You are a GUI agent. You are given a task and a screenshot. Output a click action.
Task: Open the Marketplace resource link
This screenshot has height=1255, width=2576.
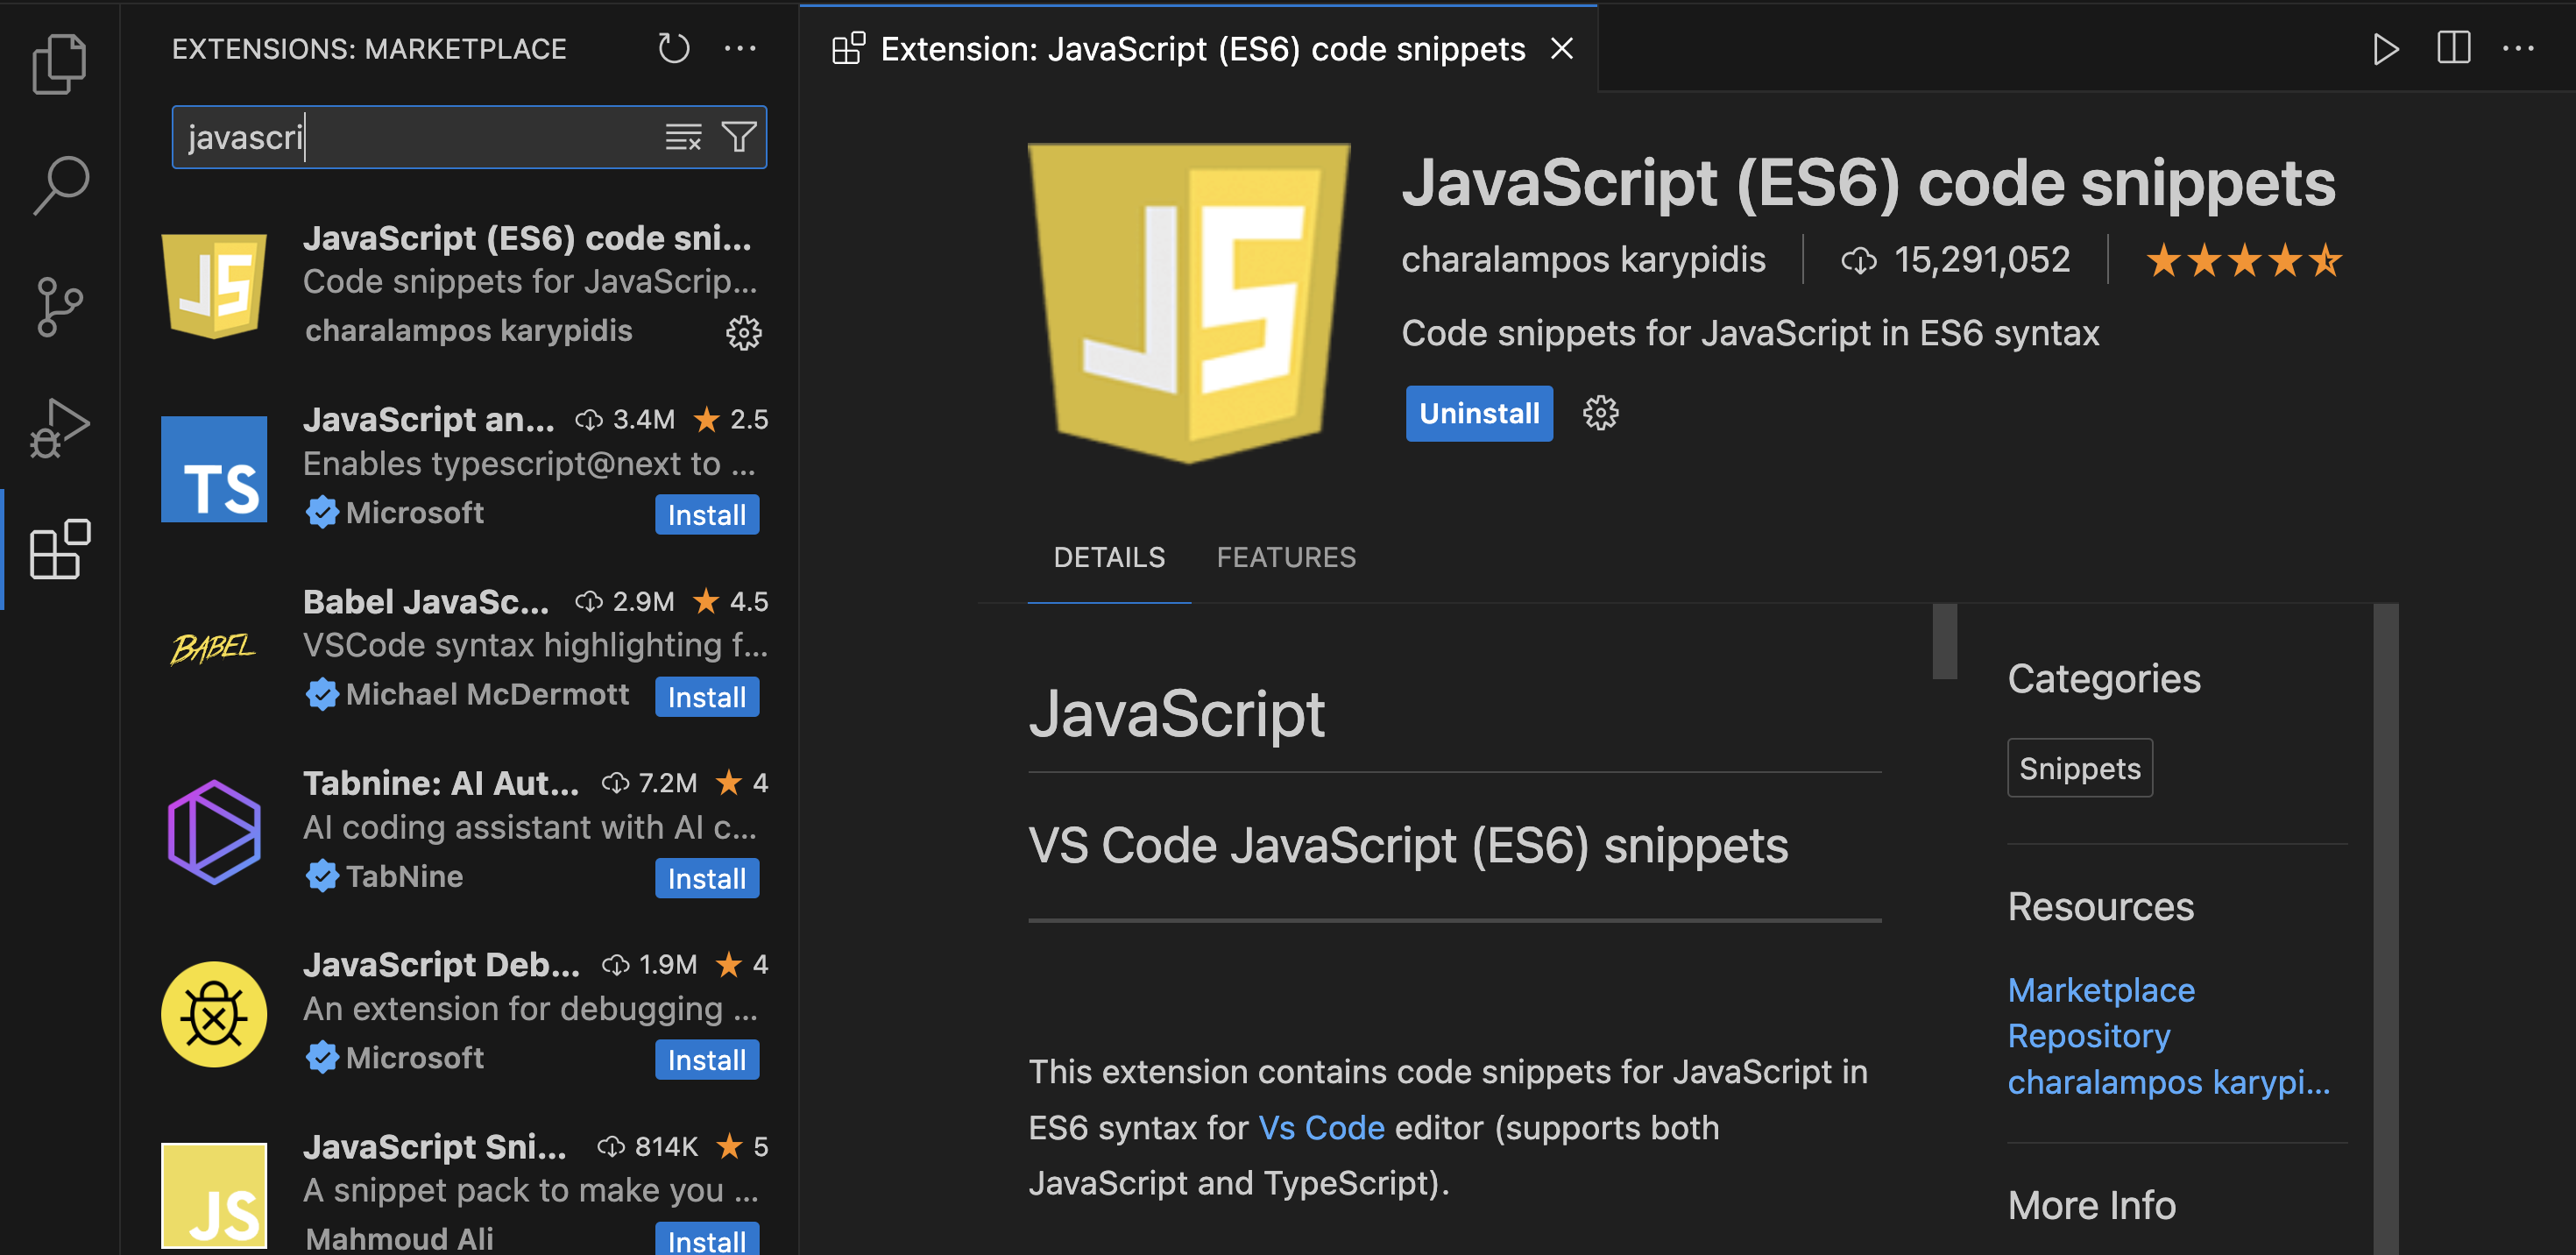(2100, 990)
